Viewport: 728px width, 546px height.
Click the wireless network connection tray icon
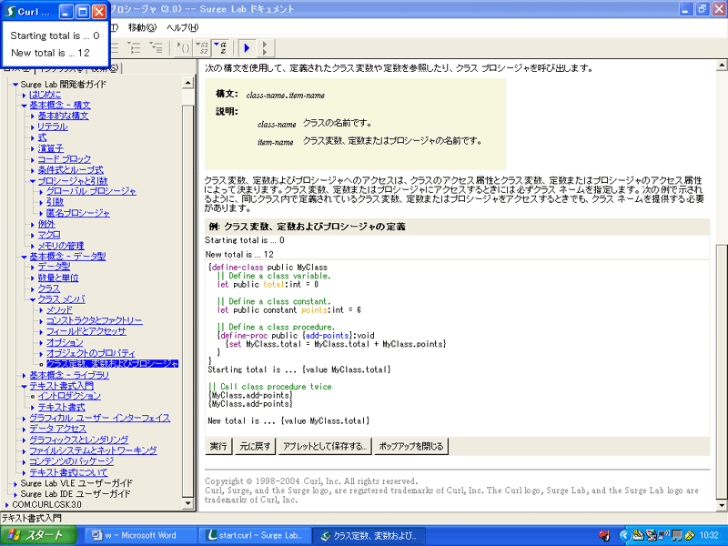point(664,535)
